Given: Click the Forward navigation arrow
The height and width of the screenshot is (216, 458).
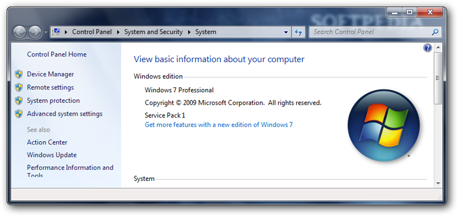Looking at the screenshot, I should (x=35, y=32).
